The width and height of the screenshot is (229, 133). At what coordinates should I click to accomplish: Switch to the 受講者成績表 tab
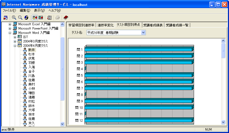coord(153,25)
